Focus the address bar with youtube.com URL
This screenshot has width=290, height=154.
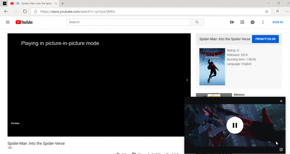(151, 12)
